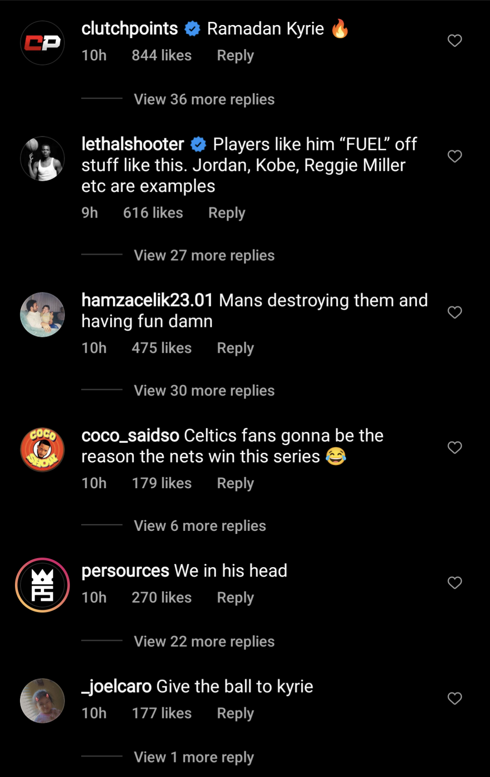Open clutchpoints profile picture
Screen dimensions: 490x777
pos(43,43)
